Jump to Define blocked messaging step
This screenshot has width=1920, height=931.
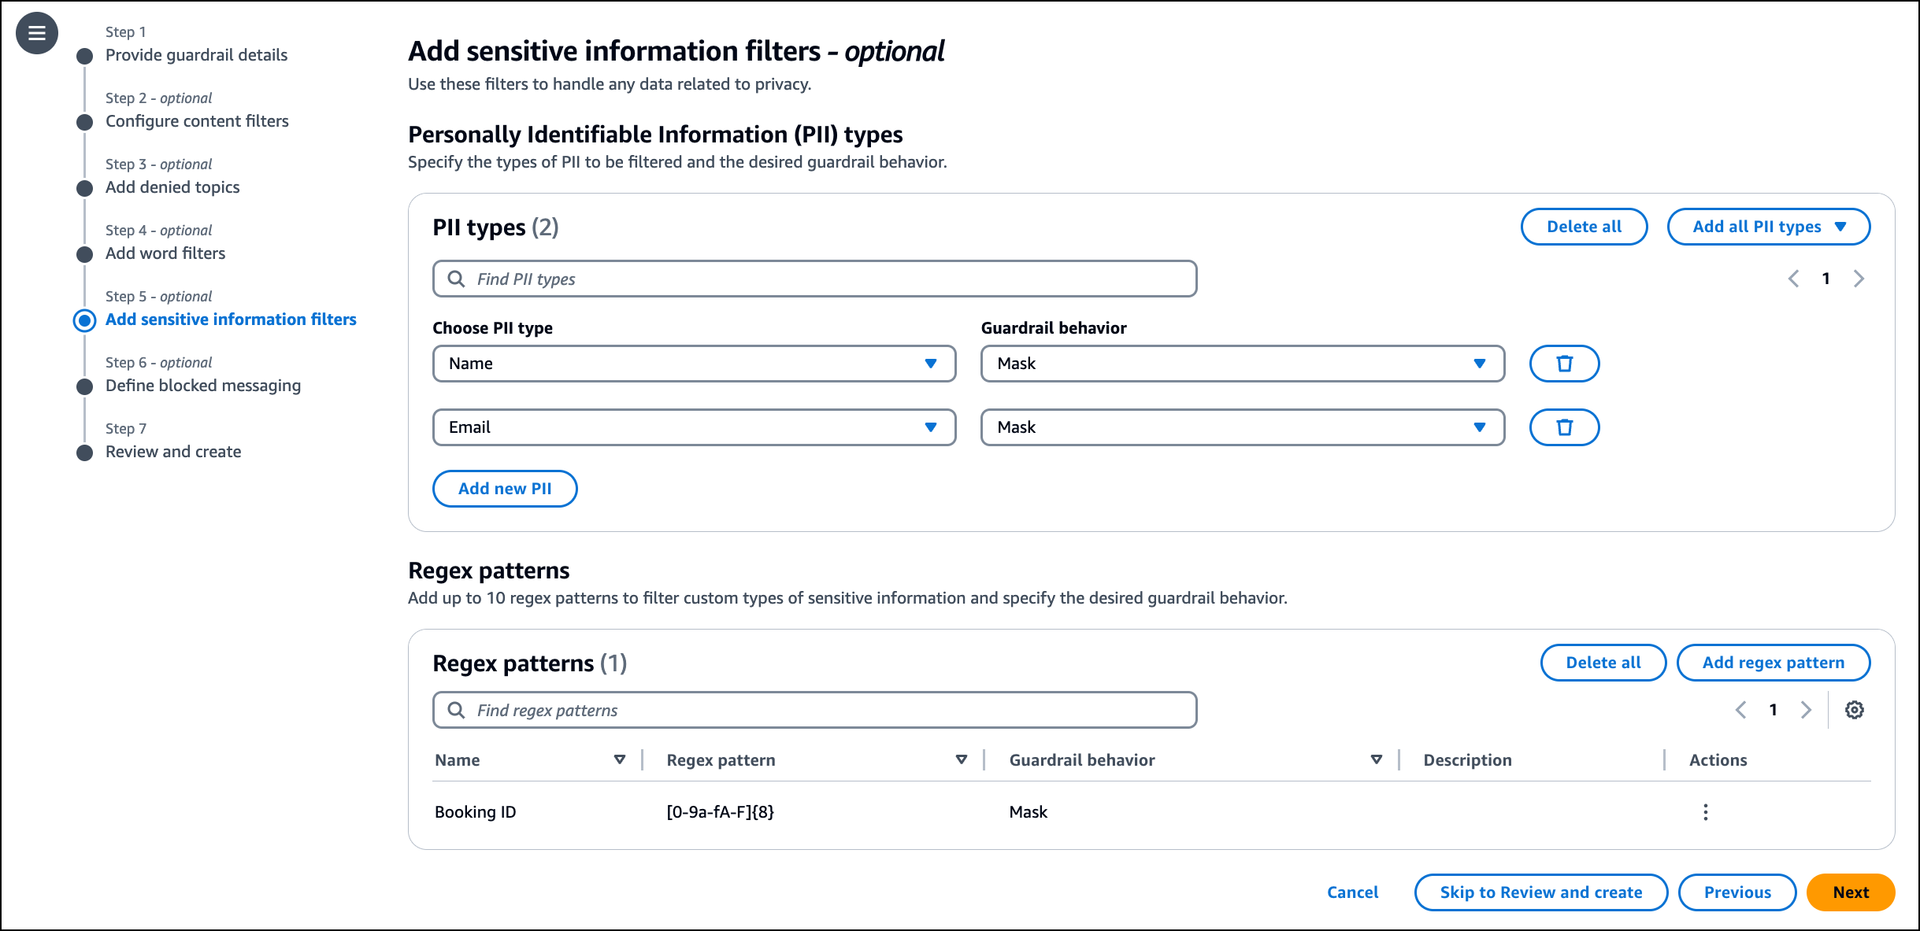[202, 386]
